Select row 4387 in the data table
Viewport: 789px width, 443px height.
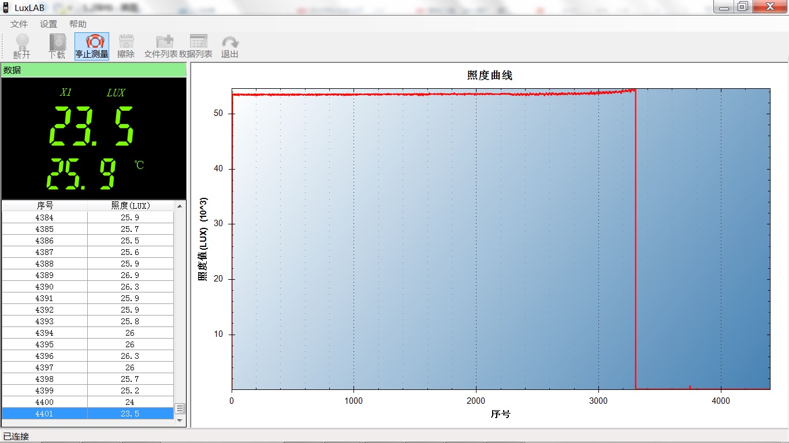coord(88,252)
